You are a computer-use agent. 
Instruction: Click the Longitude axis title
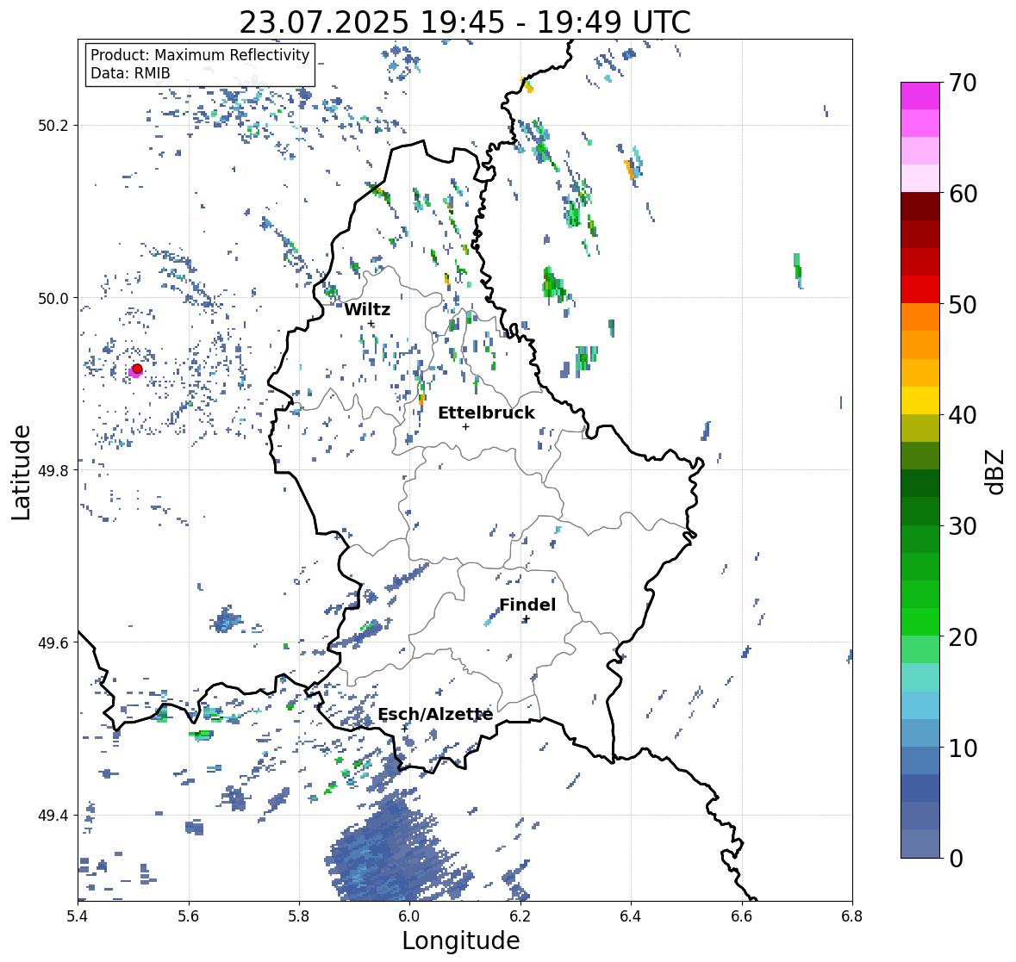461,940
